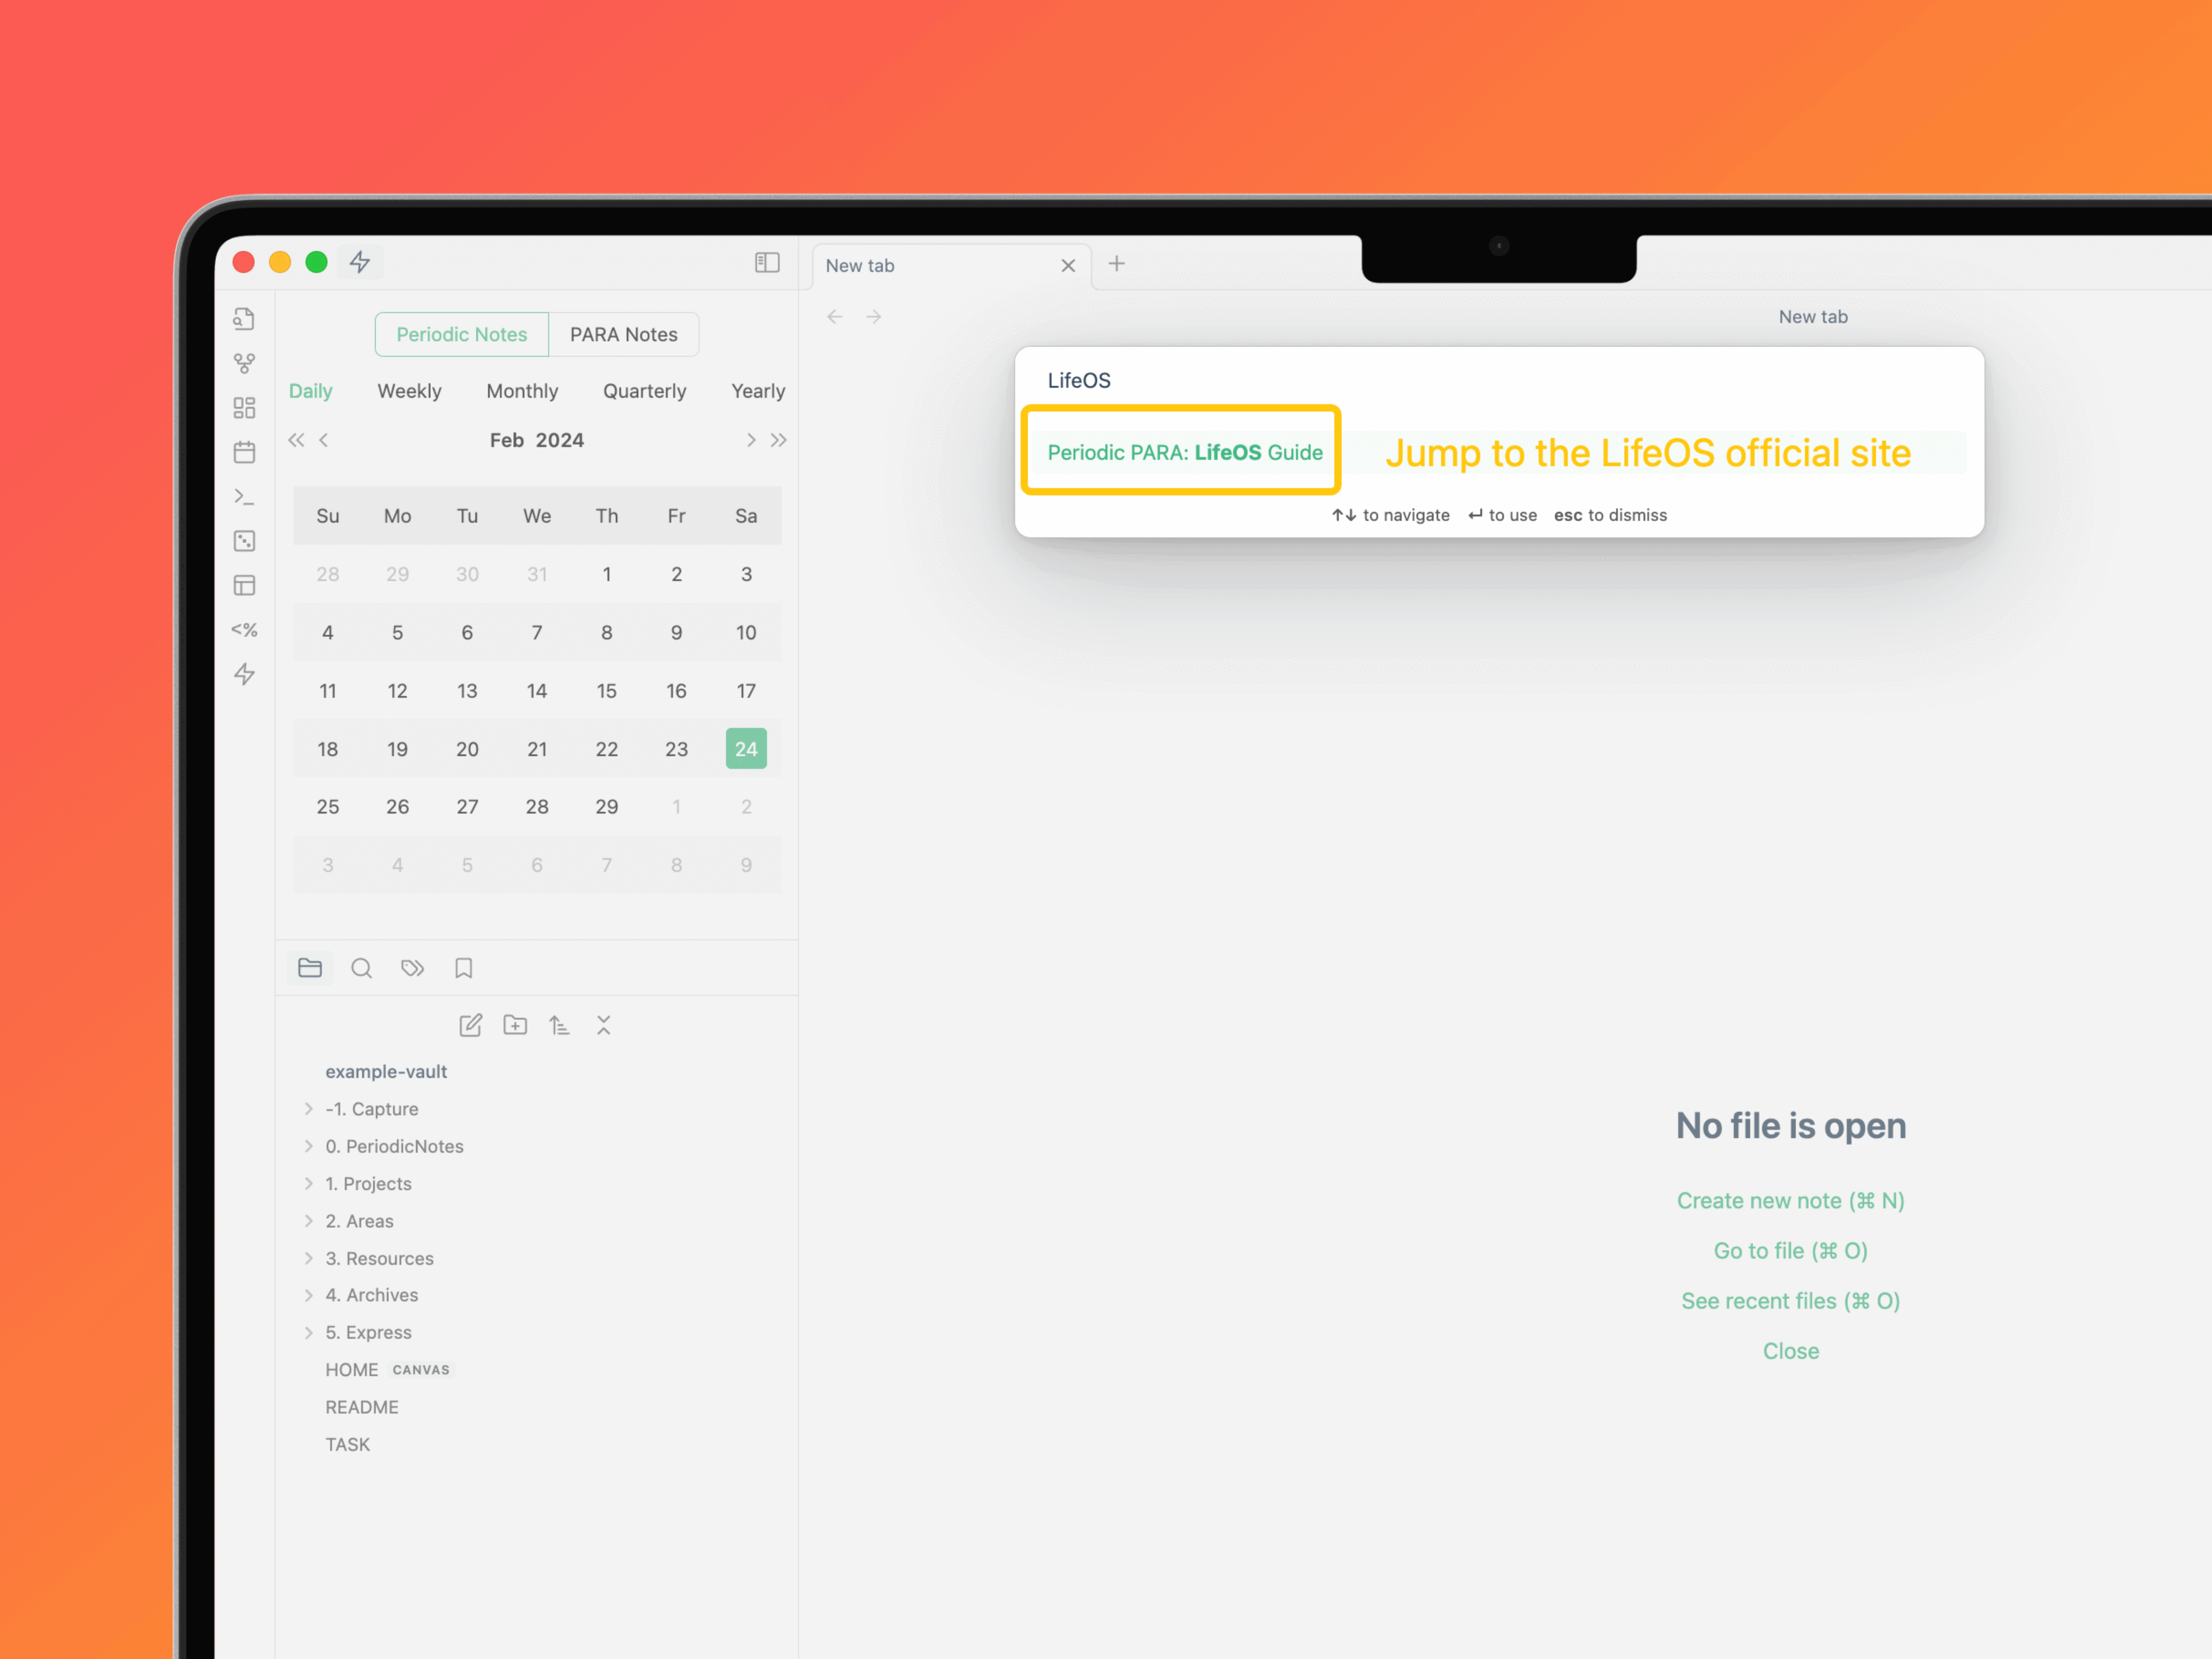Switch to the Quarterly tab
Screen dimensions: 2212x1659
644,391
